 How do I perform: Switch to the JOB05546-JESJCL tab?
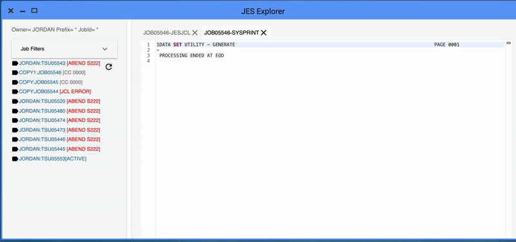(166, 33)
